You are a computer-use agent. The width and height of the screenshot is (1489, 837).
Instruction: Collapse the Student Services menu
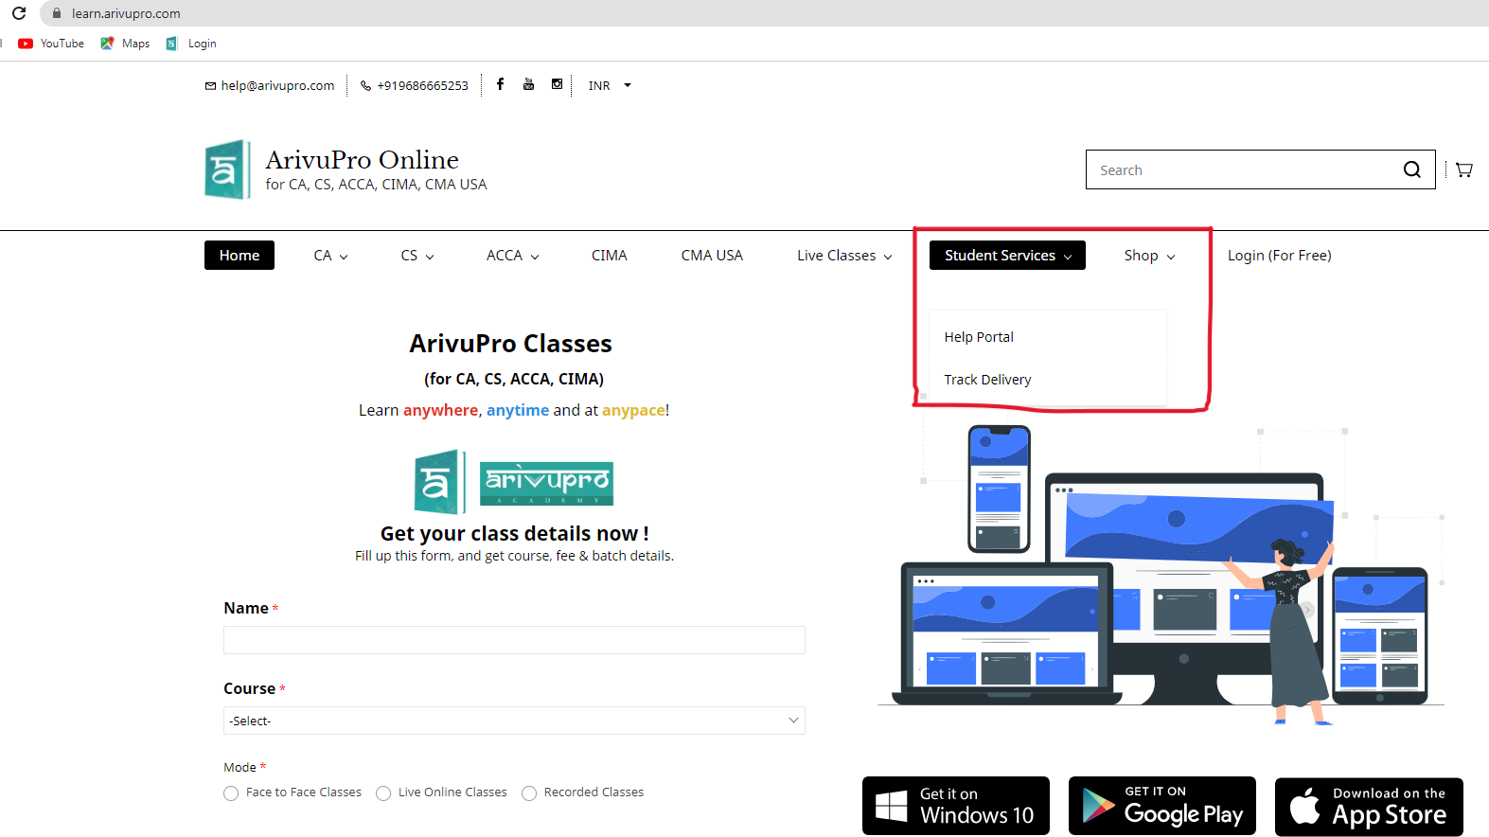coord(1007,256)
